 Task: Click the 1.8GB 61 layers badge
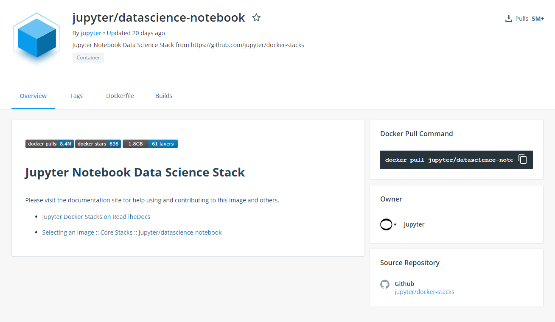pyautogui.click(x=150, y=144)
